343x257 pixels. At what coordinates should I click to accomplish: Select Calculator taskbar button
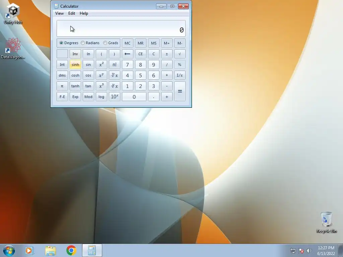[92, 250]
